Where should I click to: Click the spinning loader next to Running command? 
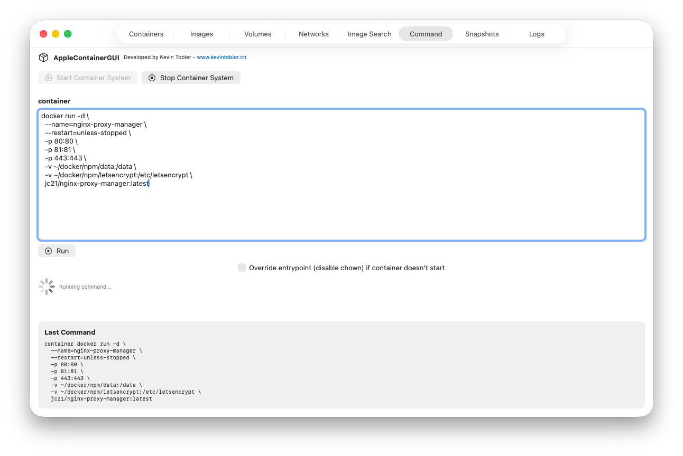click(46, 287)
